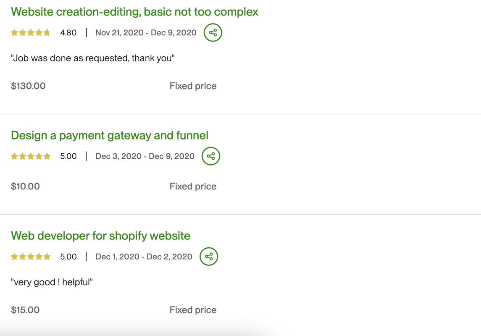Click the star rating beside 4.80
This screenshot has height=336, width=481.
[x=31, y=33]
